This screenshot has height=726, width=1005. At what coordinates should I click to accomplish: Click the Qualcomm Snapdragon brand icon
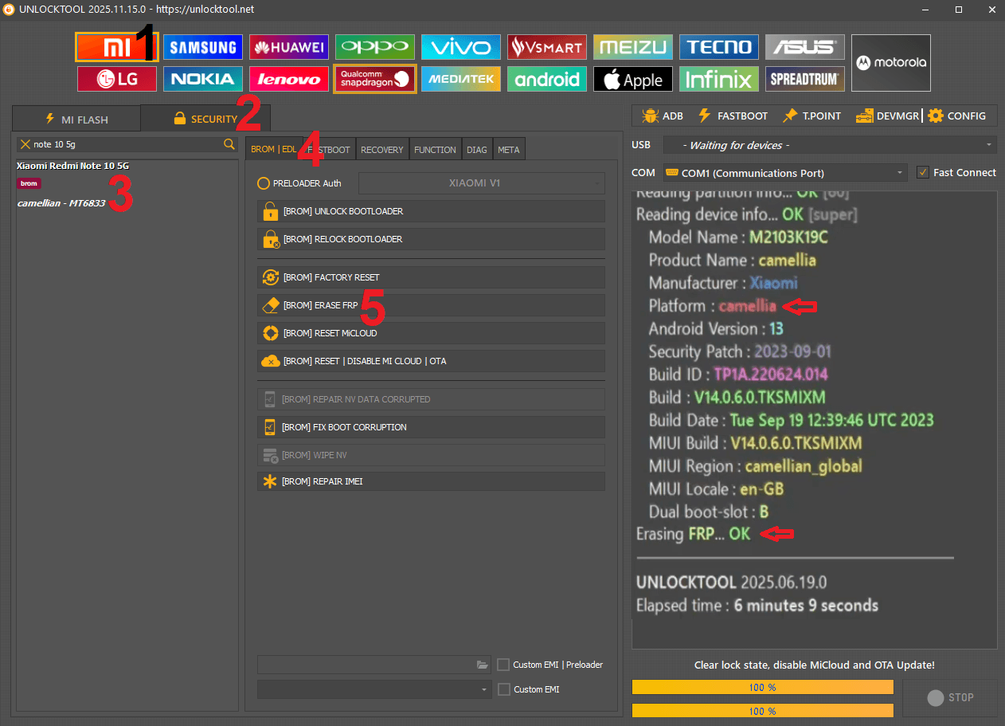coord(374,79)
